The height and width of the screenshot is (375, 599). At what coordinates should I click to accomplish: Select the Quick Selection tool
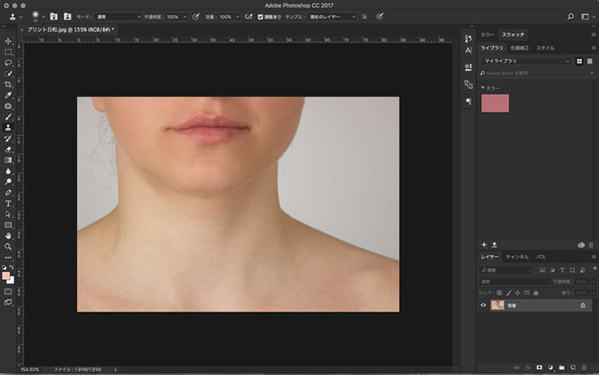point(8,74)
